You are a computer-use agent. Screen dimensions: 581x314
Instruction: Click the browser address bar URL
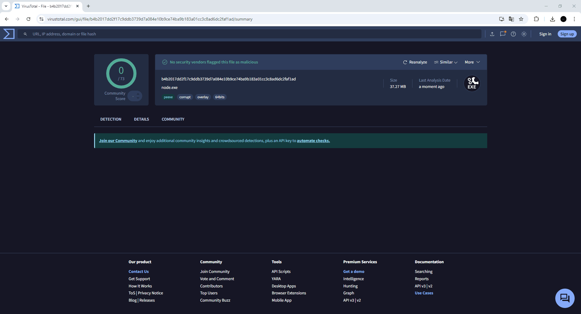coord(150,19)
